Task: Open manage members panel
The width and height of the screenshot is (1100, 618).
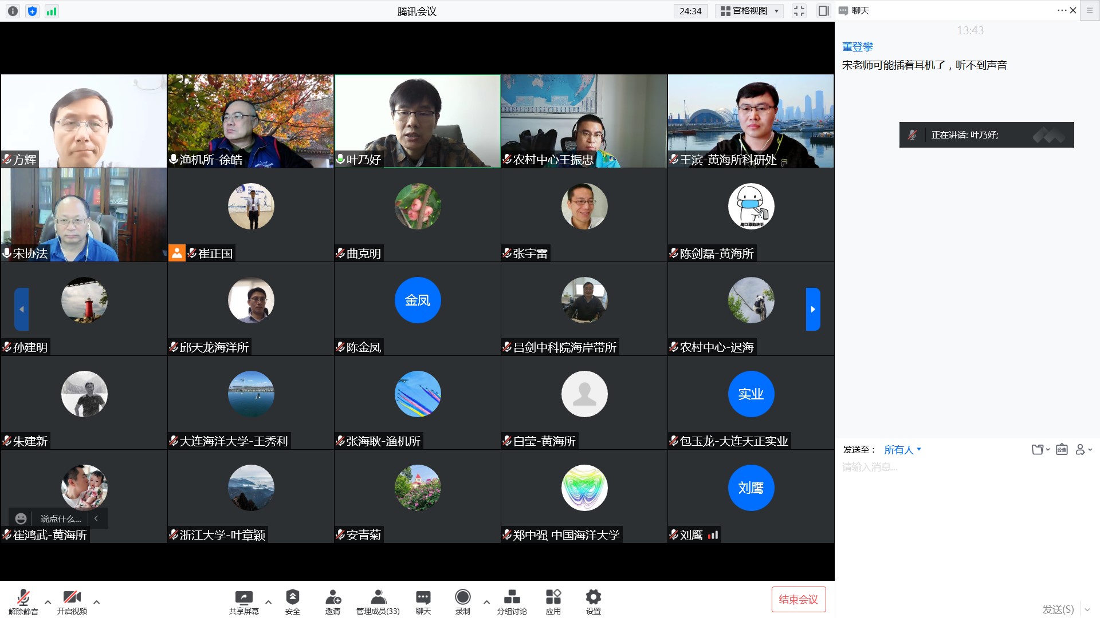Action: coord(378,598)
